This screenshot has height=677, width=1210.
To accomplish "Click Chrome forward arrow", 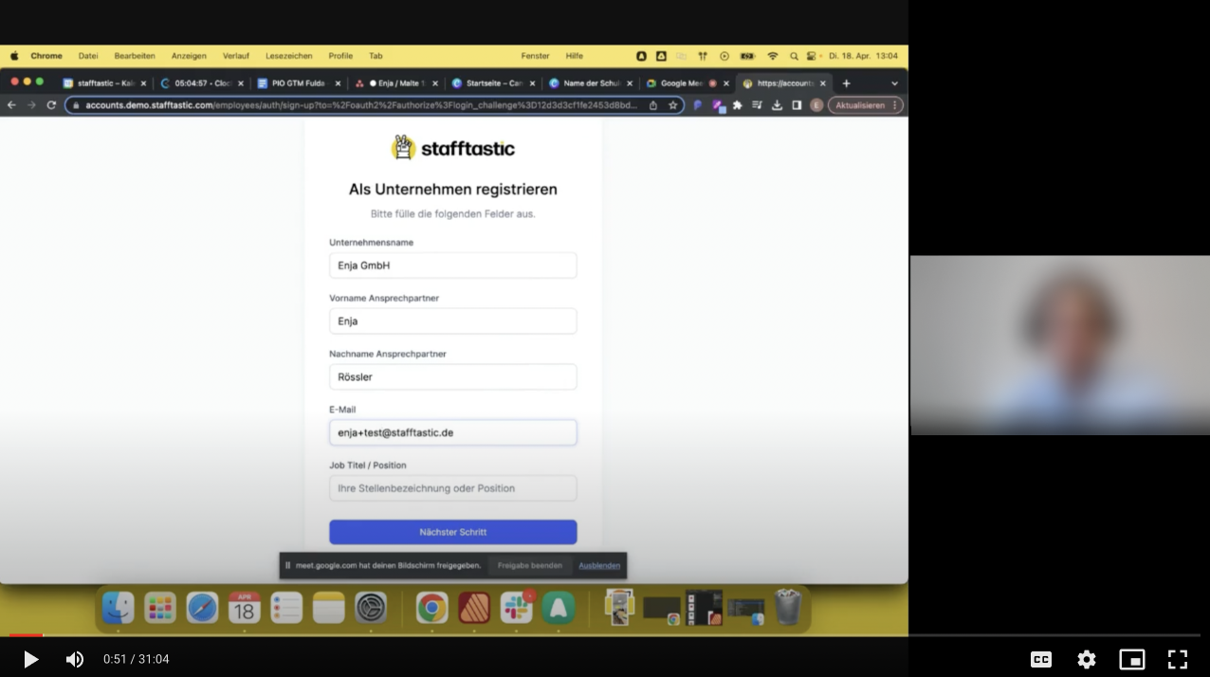I will [x=31, y=105].
